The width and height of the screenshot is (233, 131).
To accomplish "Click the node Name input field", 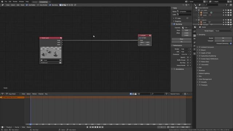I will tap(184, 11).
